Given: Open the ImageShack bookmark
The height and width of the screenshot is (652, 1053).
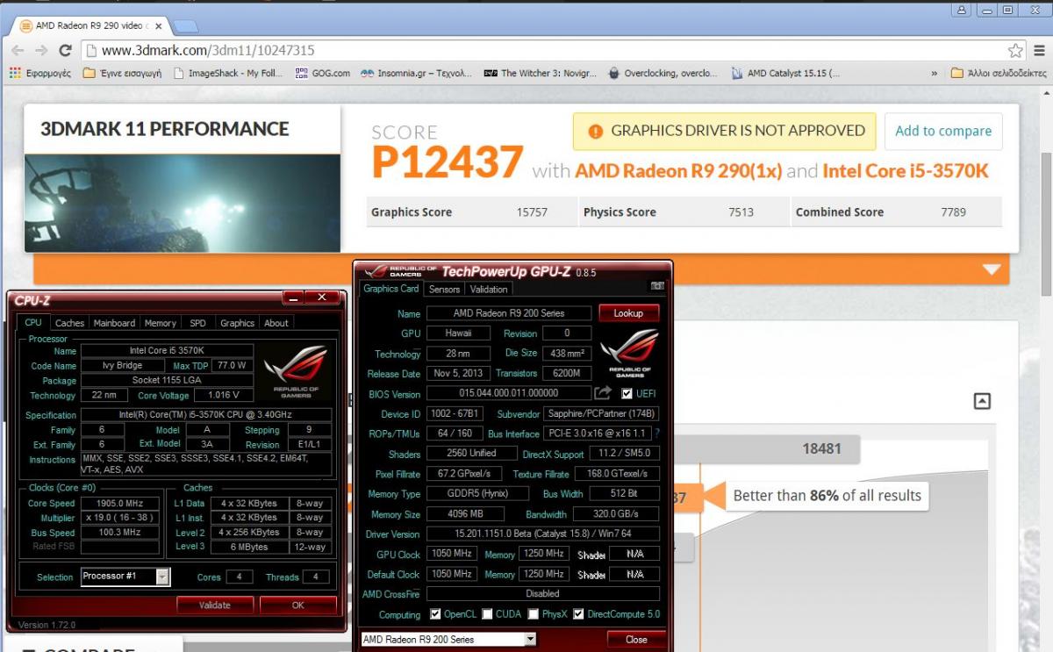Looking at the screenshot, I should pyautogui.click(x=228, y=74).
